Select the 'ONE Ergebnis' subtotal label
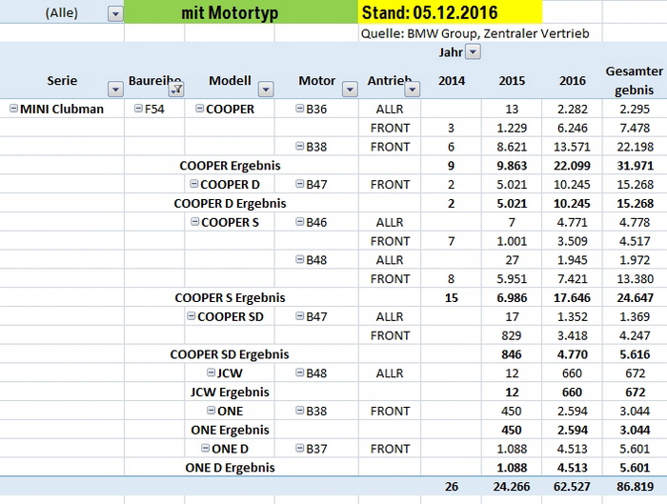The height and width of the screenshot is (504, 667). tap(230, 430)
